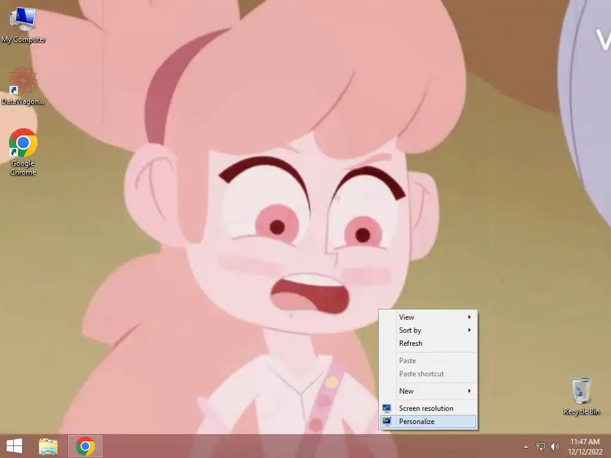Expand the View submenu
This screenshot has width=611, height=458.
pyautogui.click(x=428, y=317)
